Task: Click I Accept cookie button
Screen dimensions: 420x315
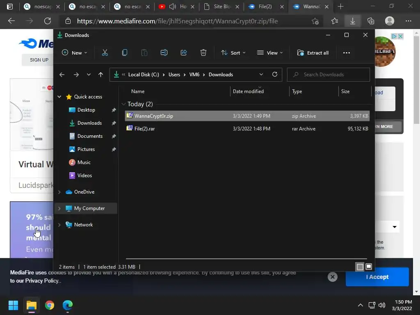Action: [377, 277]
